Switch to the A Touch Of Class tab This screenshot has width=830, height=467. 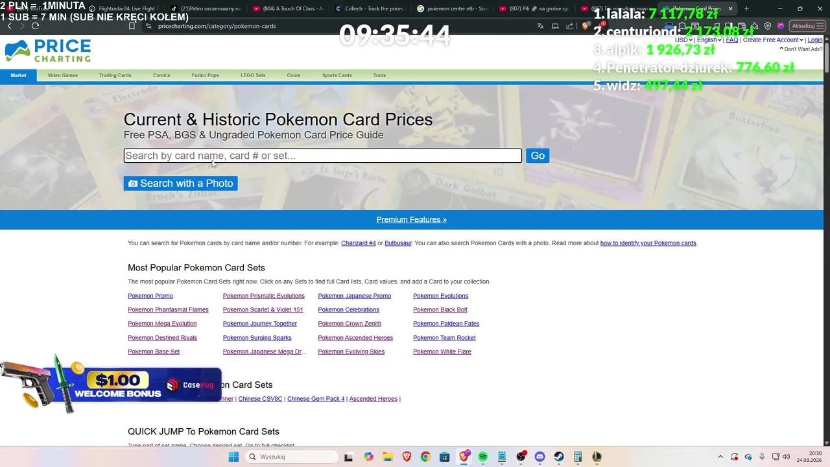pos(288,8)
